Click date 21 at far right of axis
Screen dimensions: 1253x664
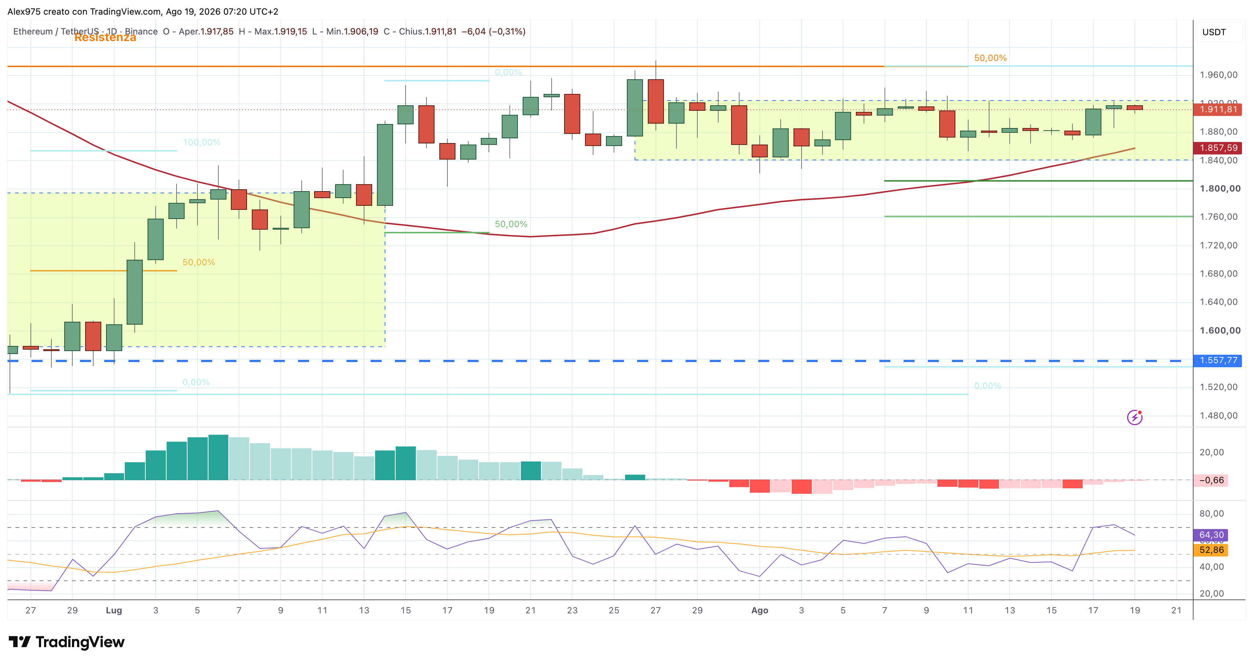tap(1176, 610)
